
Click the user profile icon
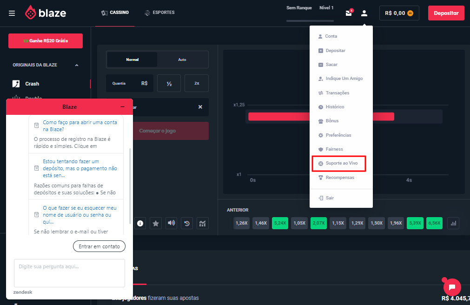coord(364,13)
